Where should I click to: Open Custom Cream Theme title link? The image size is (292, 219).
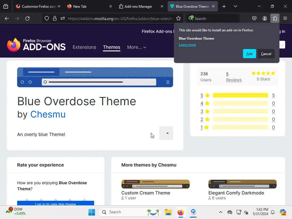pos(146,193)
